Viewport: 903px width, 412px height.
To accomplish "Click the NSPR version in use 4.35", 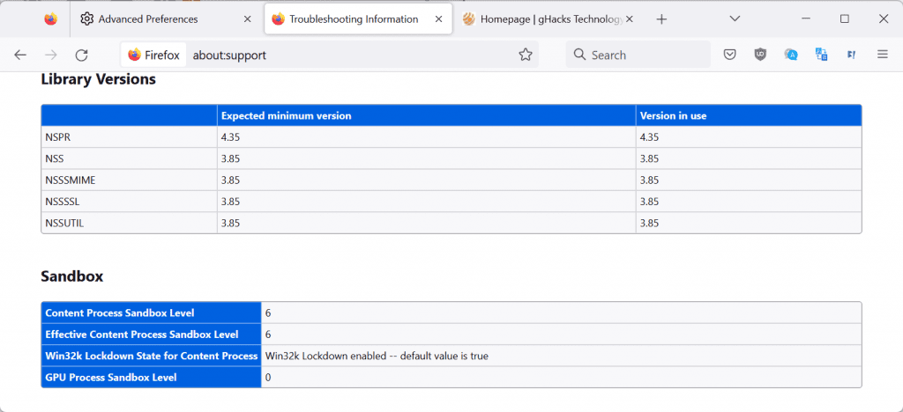I will 649,137.
